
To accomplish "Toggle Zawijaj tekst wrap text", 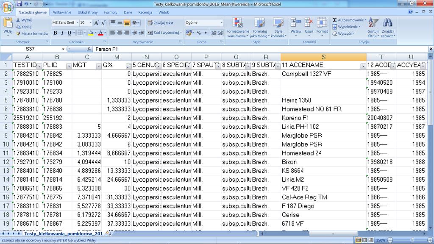I will click(161, 23).
